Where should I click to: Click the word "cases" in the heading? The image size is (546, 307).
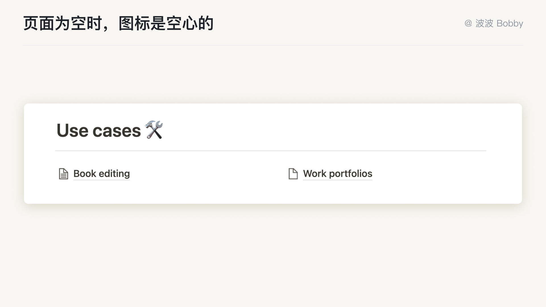coord(117,131)
